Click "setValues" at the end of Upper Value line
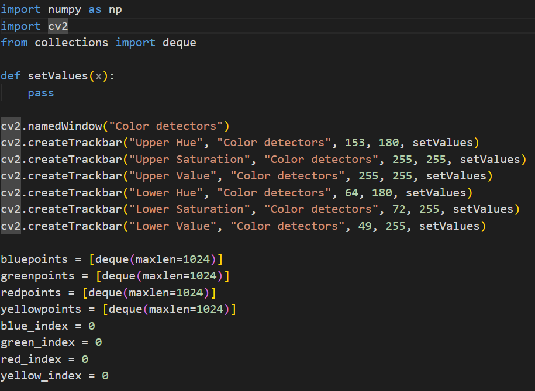Screen dimensions: 535x391 (x=456, y=176)
